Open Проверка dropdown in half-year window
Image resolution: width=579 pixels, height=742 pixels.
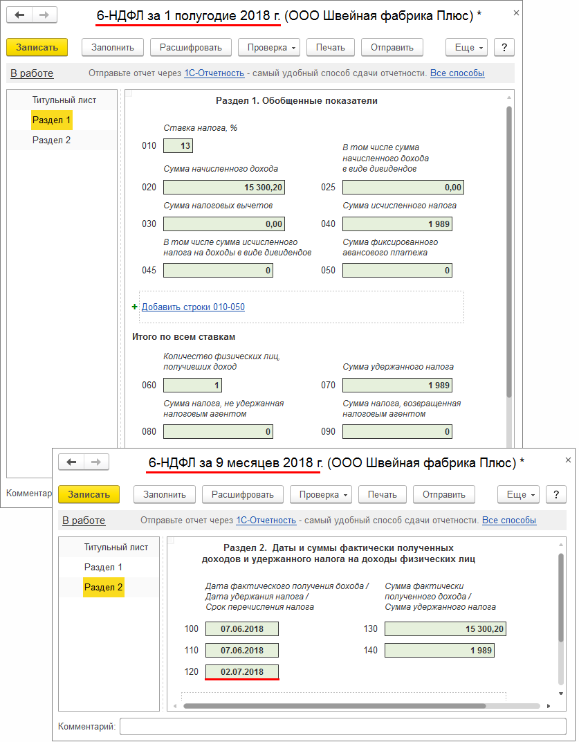pos(268,47)
